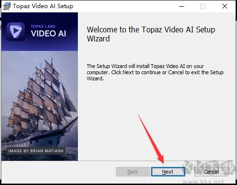Click the 'TOPAZ LABS' text in the banner
Image resolution: width=237 pixels, height=185 pixels.
point(43,26)
